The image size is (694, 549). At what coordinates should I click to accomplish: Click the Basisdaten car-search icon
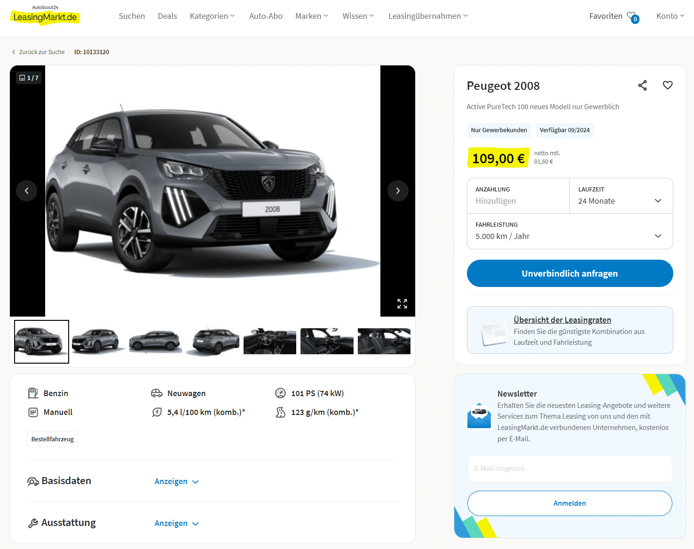click(x=33, y=481)
